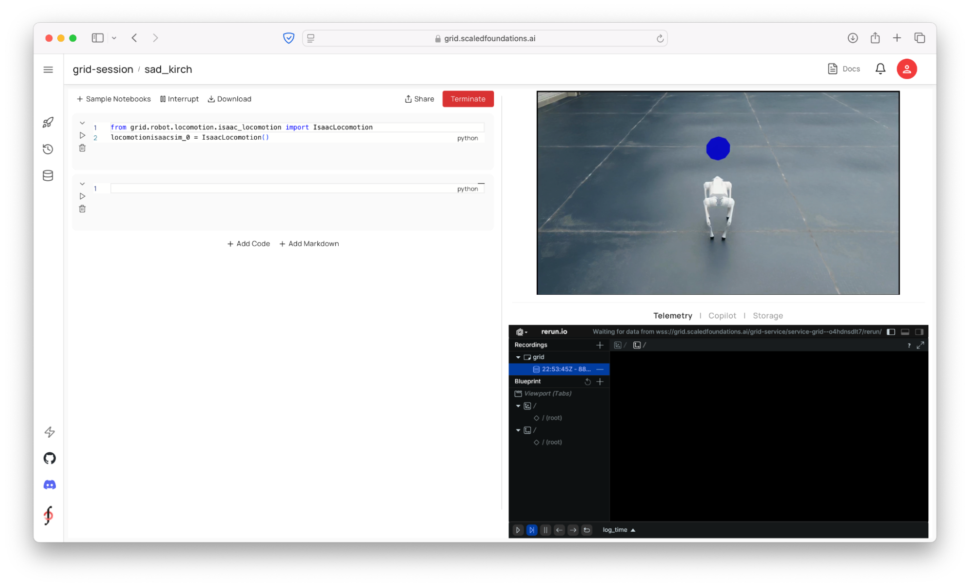Open the database storage sidebar icon

(x=48, y=175)
